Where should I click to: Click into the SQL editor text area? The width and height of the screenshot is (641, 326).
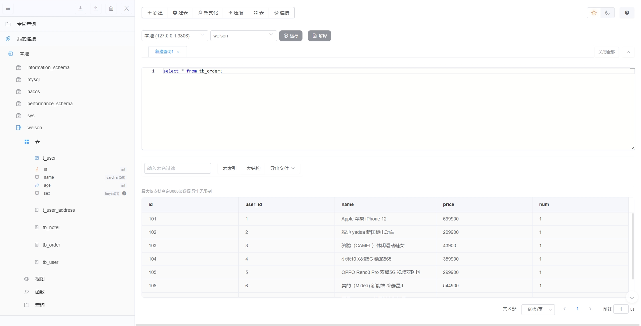coord(387,109)
